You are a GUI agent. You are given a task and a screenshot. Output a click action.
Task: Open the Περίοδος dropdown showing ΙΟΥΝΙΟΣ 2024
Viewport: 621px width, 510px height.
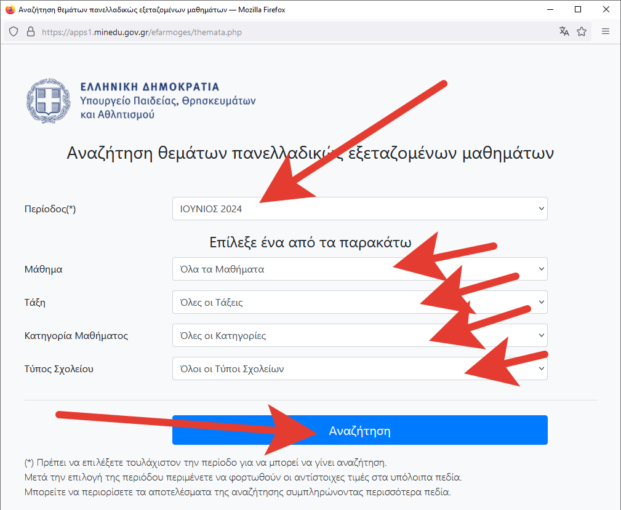point(359,209)
